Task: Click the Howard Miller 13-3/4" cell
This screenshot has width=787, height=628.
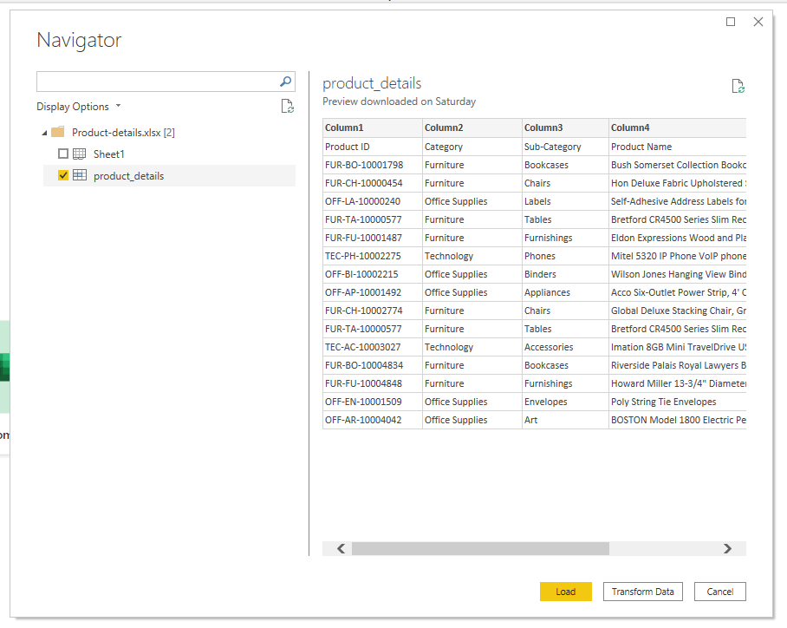Action: [x=678, y=383]
